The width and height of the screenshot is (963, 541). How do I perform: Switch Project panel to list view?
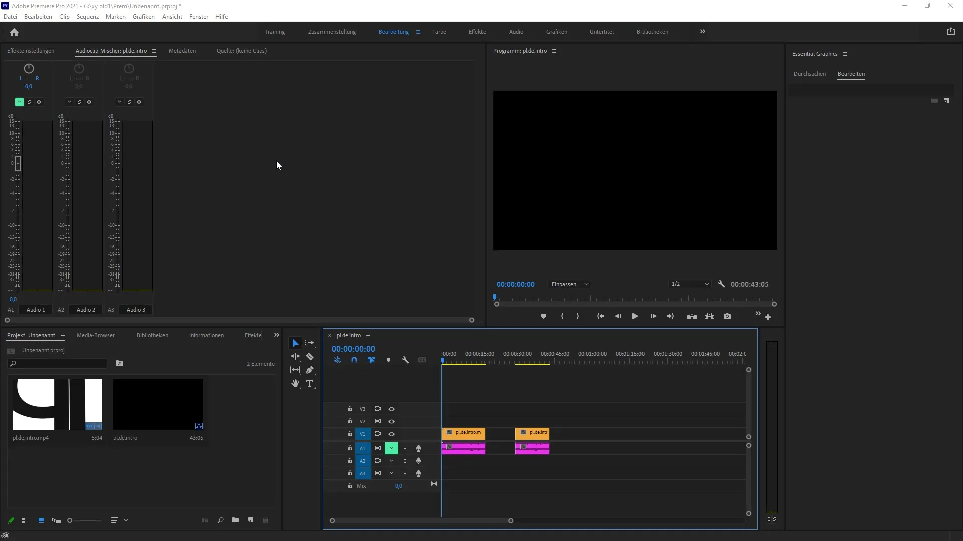26,521
